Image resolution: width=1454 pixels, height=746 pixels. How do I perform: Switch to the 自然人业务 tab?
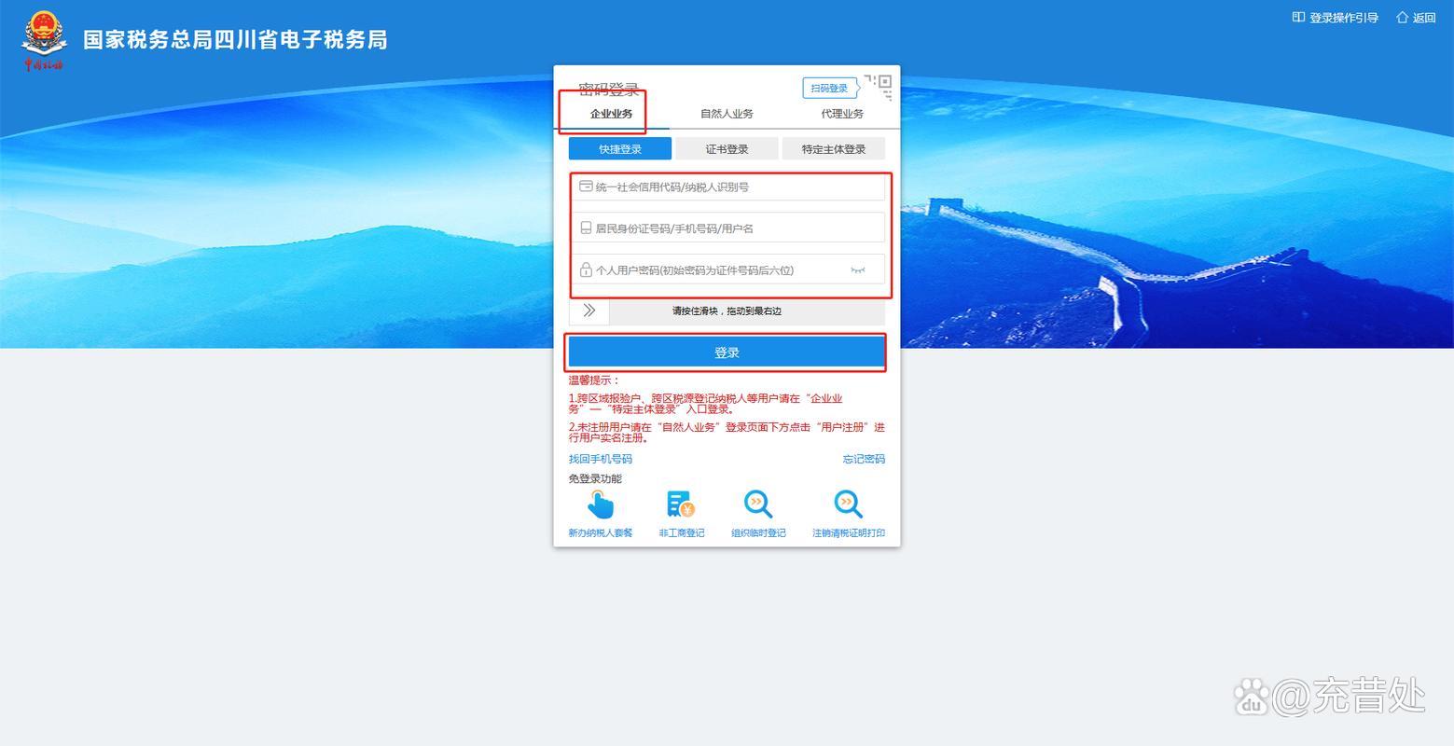(x=726, y=113)
